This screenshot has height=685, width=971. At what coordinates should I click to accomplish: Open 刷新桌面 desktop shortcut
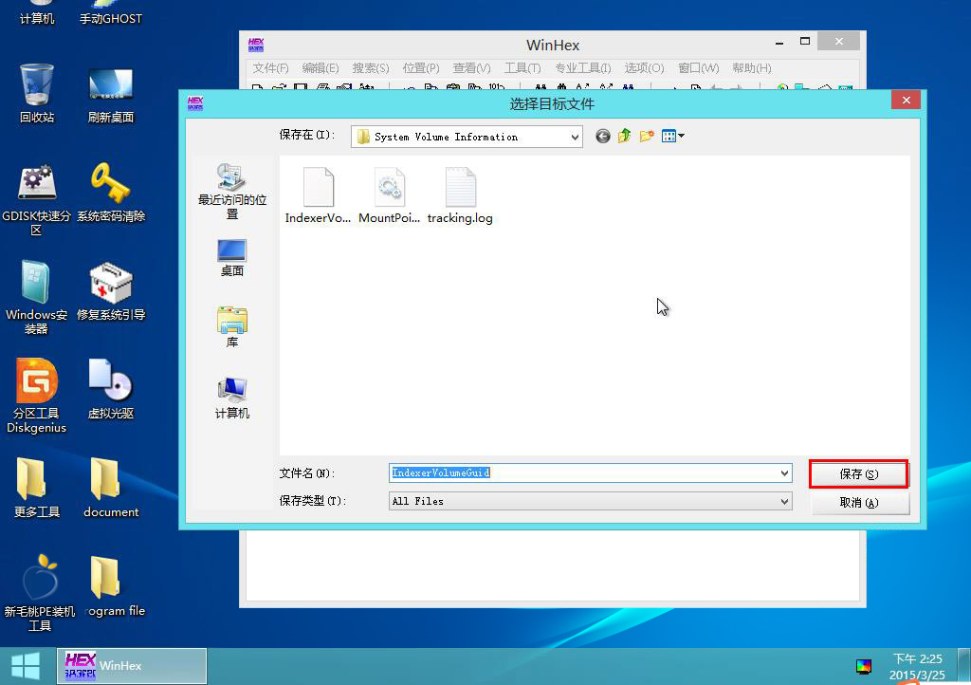click(x=111, y=94)
